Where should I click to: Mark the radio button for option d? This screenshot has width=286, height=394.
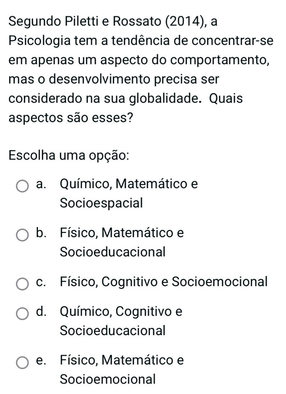point(22,314)
